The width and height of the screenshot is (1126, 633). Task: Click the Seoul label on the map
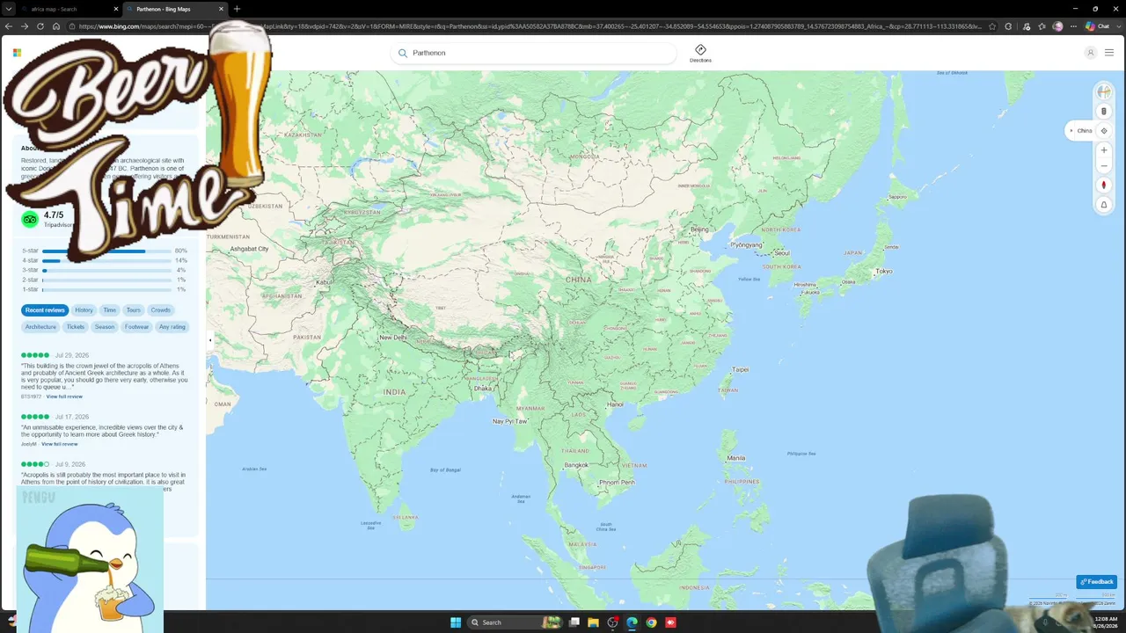782,253
